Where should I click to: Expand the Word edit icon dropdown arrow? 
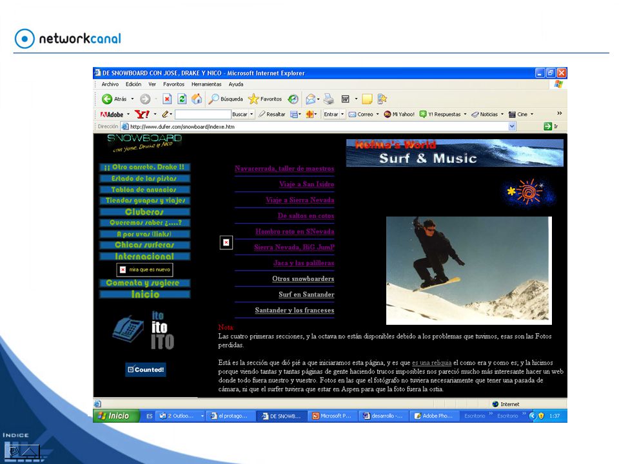[x=356, y=99]
